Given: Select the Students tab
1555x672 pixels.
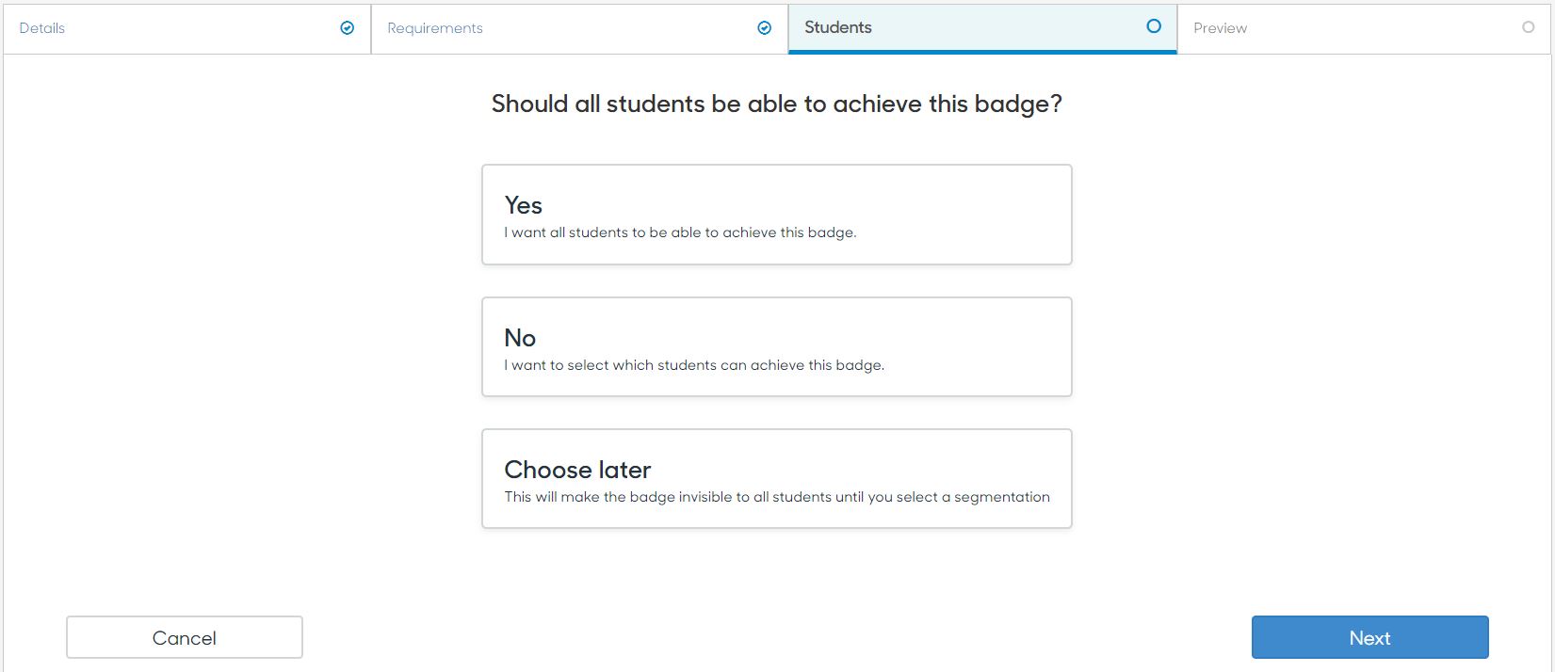Looking at the screenshot, I should click(982, 28).
